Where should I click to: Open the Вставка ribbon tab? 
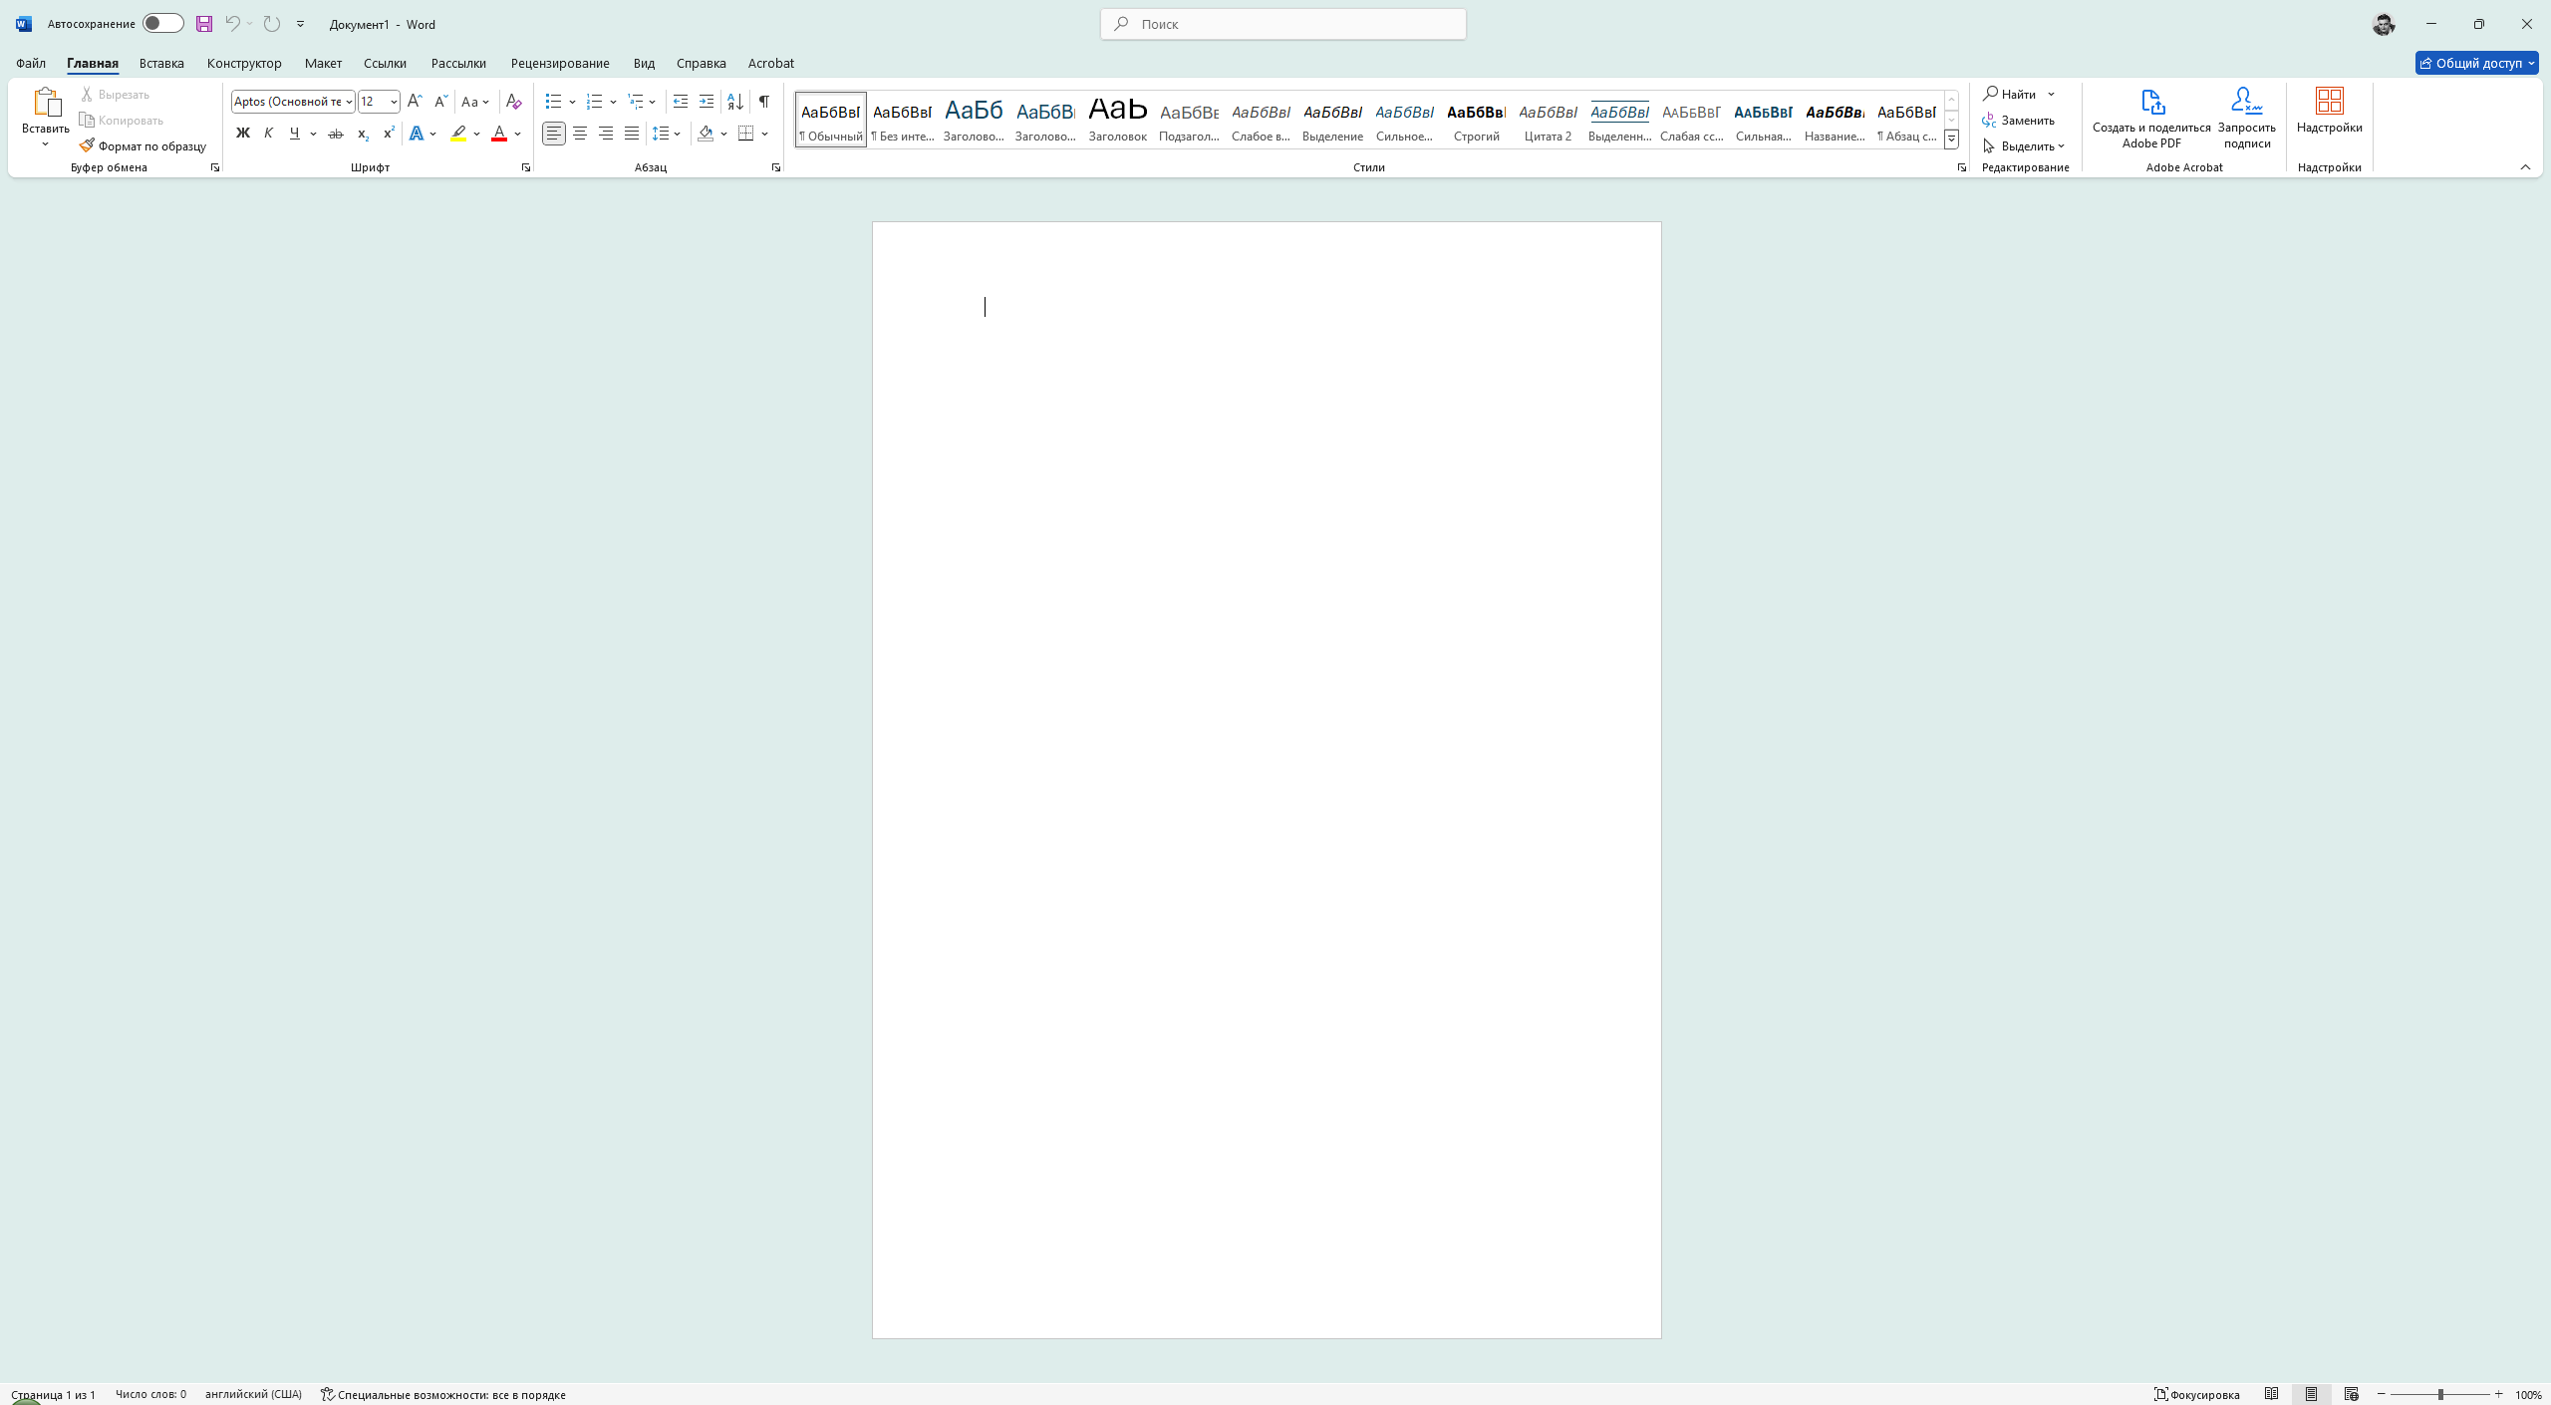[161, 63]
